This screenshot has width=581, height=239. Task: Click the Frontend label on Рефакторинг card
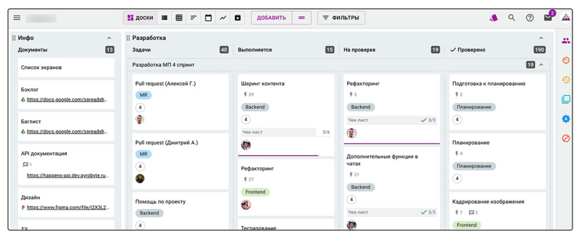pos(255,192)
